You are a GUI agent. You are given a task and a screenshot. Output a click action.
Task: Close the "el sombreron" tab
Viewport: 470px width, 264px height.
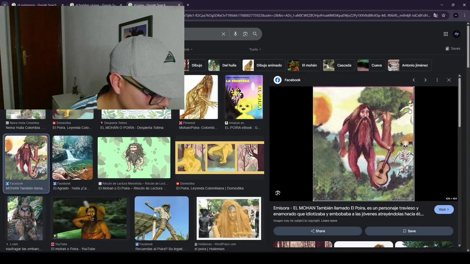coord(62,5)
